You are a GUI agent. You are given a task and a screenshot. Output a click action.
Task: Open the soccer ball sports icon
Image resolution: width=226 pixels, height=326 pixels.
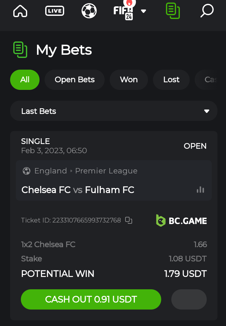pos(89,11)
